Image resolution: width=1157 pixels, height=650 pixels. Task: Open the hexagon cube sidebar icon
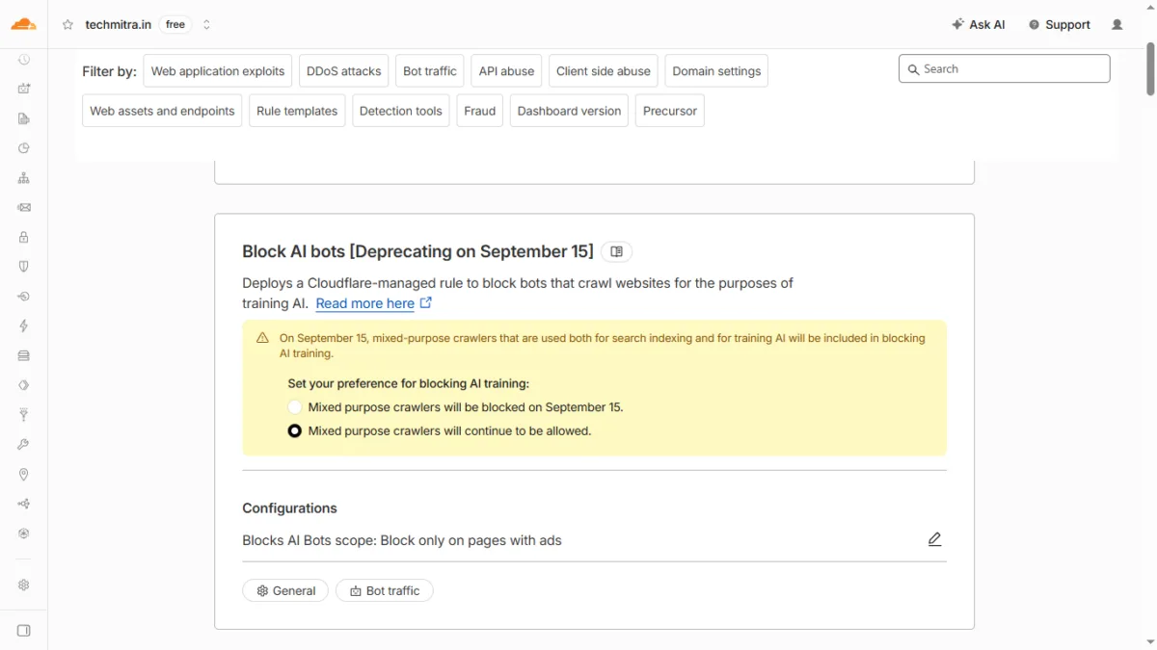pos(24,533)
